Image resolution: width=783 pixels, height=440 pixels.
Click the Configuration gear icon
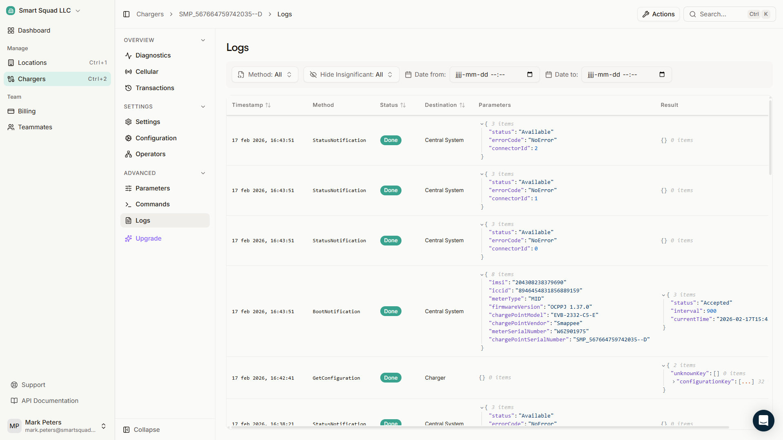[x=128, y=138]
